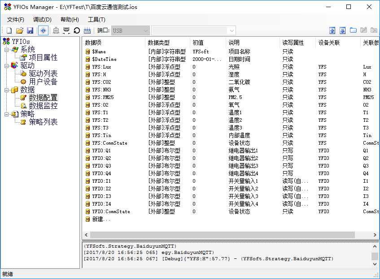Viewport: 380px width, 279px height.
Task: Select the YFS:Tin data item
Action: point(101,136)
